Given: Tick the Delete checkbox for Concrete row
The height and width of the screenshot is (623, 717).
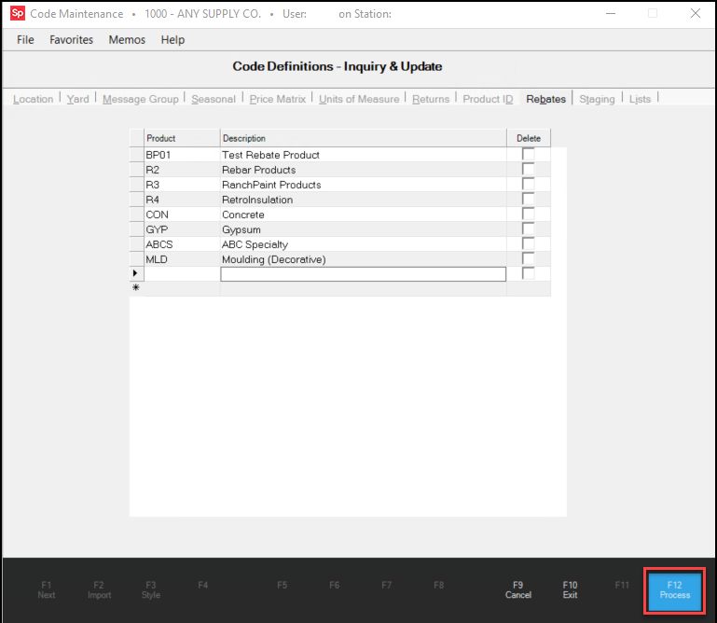Looking at the screenshot, I should tap(529, 215).
